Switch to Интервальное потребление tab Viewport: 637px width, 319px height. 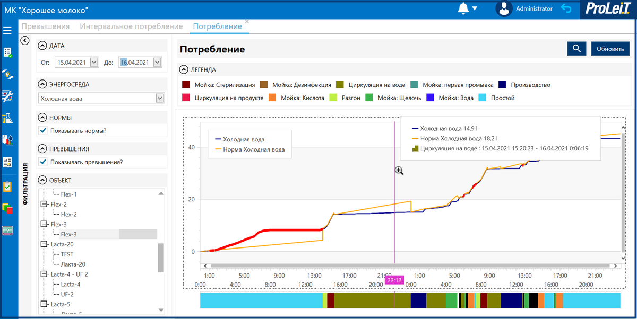pyautogui.click(x=131, y=26)
